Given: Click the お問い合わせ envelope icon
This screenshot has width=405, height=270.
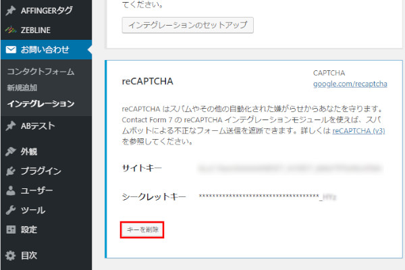Looking at the screenshot, I should pyautogui.click(x=11, y=49).
